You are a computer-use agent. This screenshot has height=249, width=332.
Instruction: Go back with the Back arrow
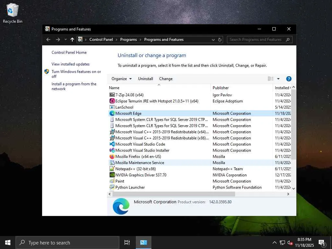pyautogui.click(x=48, y=40)
